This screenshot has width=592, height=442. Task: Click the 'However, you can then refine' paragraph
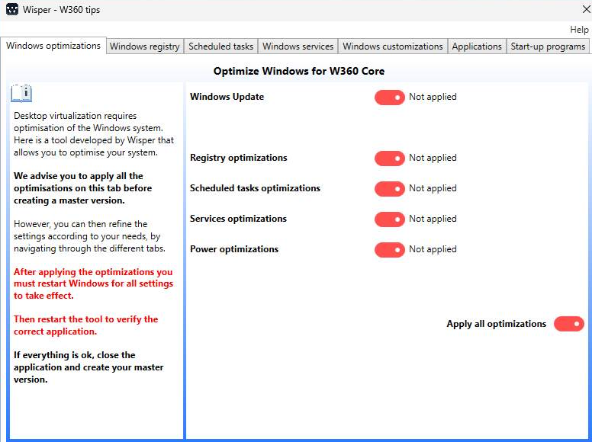(89, 236)
